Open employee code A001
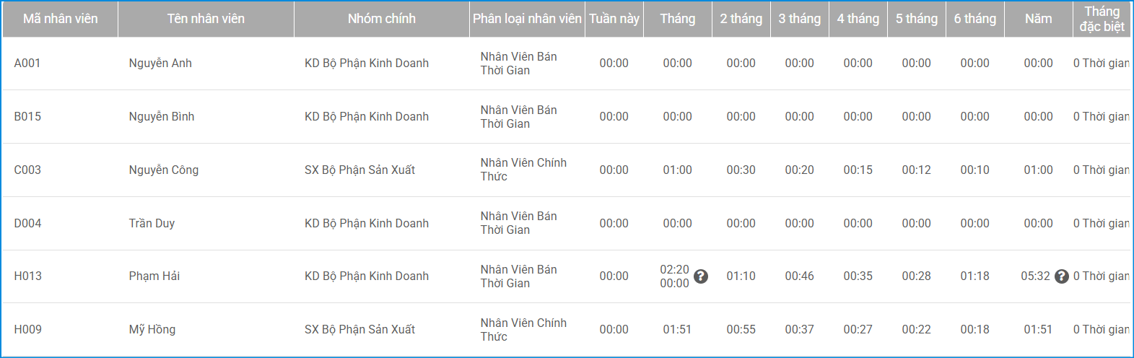Image resolution: width=1134 pixels, height=358 pixels. tap(27, 64)
